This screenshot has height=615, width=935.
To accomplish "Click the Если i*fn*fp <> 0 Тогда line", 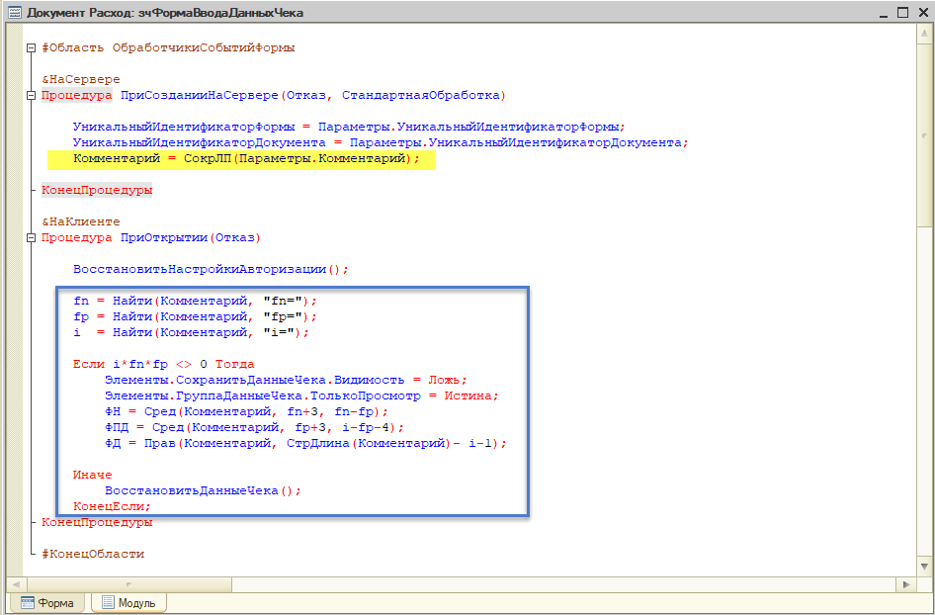I will 164,365.
